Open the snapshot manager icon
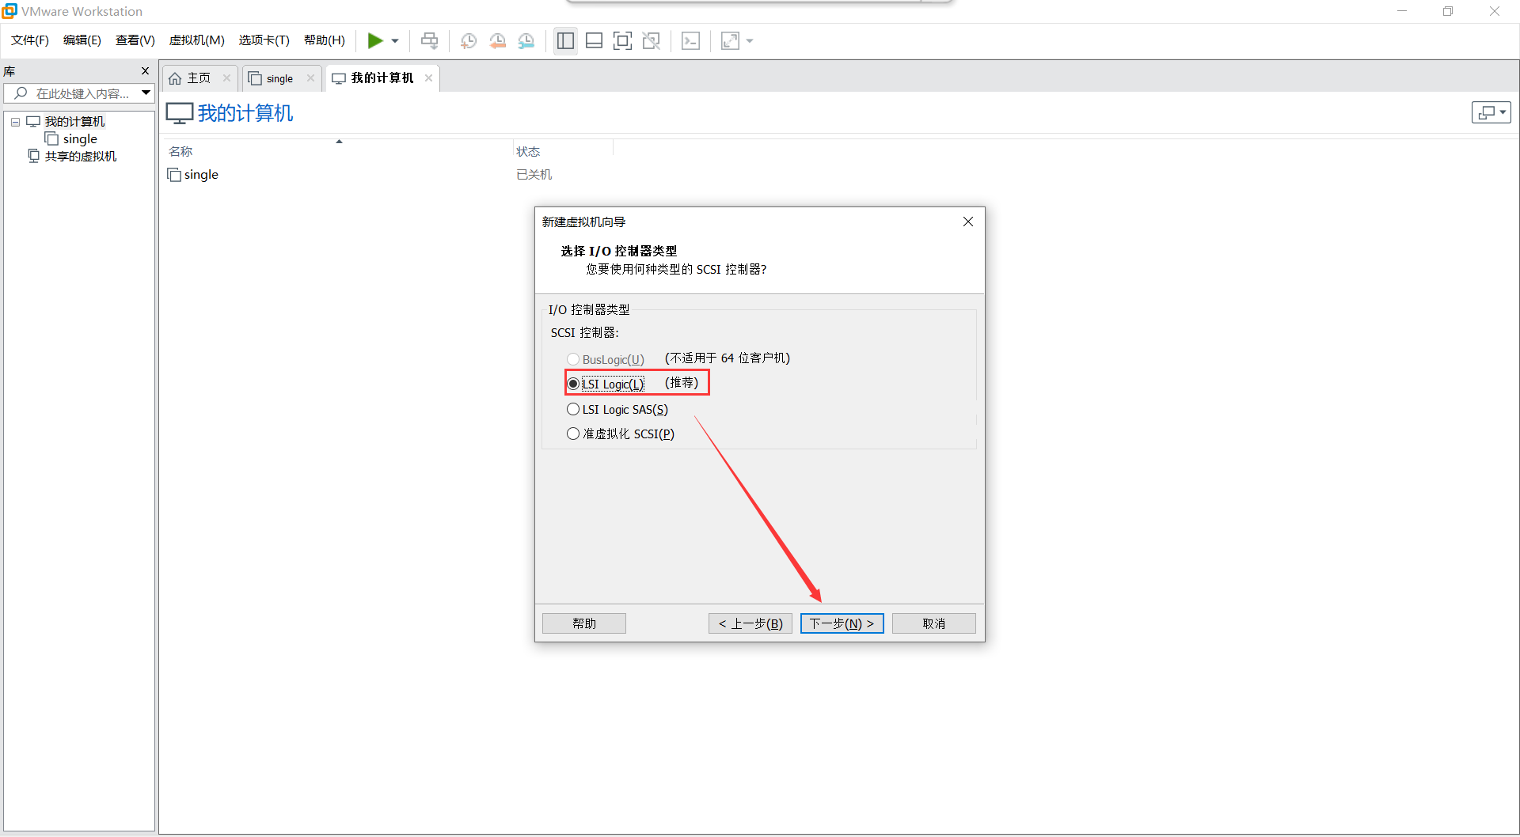The image size is (1520, 837). point(526,41)
